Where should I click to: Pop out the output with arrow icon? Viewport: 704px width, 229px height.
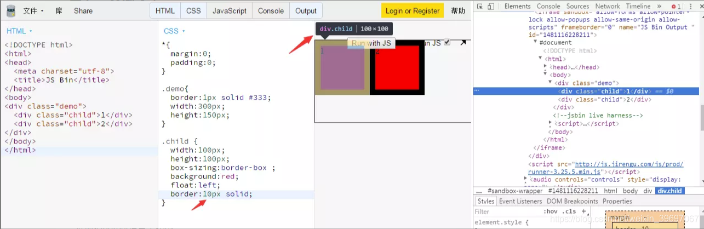pyautogui.click(x=463, y=43)
